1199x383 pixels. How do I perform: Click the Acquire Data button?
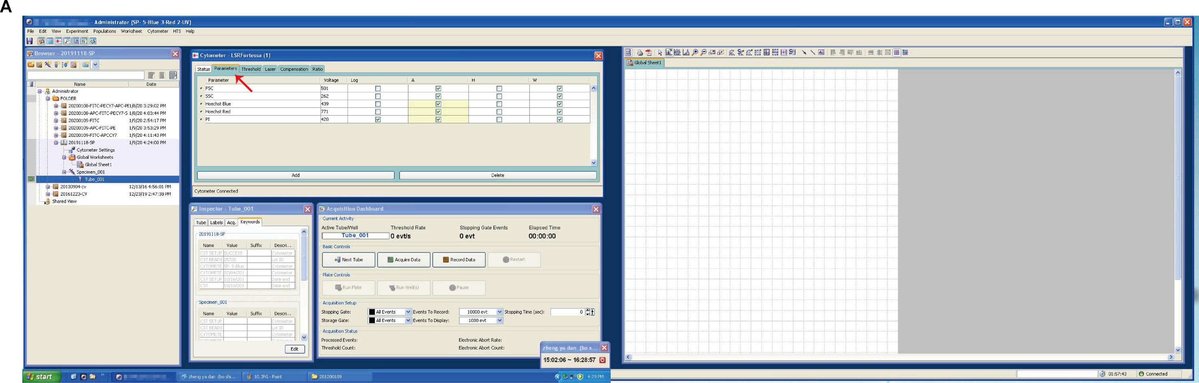404,260
